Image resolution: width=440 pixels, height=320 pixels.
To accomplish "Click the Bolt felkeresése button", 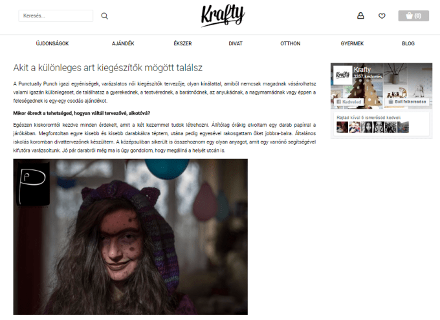I will point(407,101).
